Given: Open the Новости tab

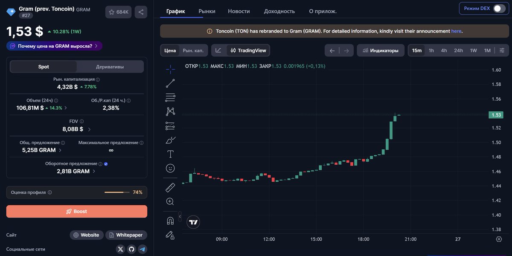Looking at the screenshot, I should [239, 11].
